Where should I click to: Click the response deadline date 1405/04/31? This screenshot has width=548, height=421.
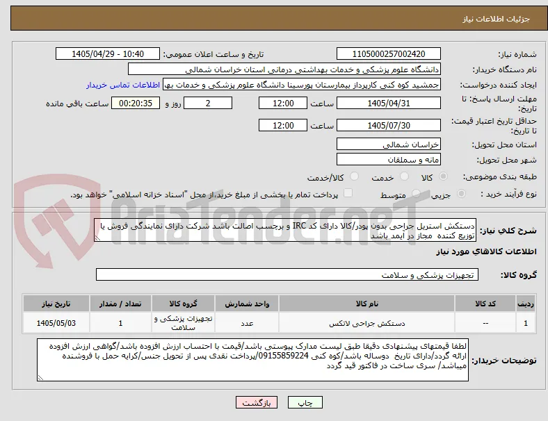point(388,103)
